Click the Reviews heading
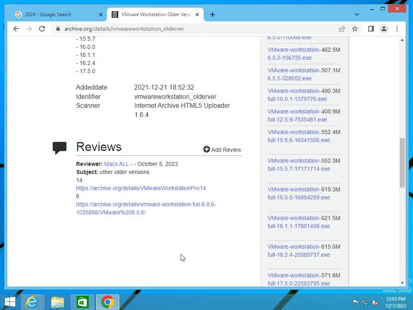This screenshot has width=413, height=310. (99, 147)
